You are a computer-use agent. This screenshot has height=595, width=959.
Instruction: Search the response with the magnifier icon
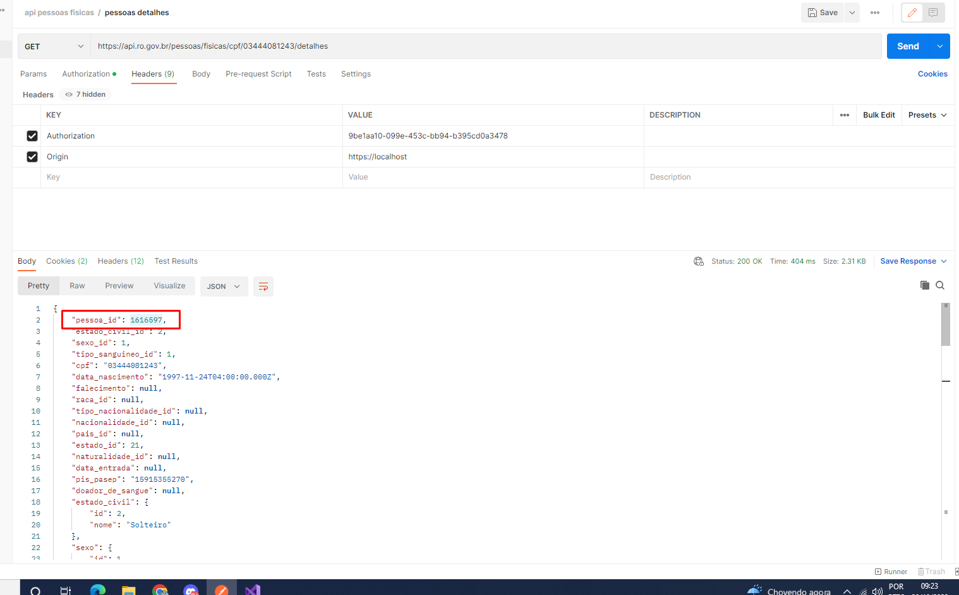tap(940, 285)
